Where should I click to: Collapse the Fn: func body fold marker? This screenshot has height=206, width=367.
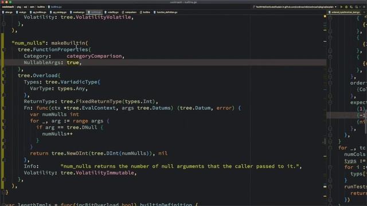[x=3, y=108]
